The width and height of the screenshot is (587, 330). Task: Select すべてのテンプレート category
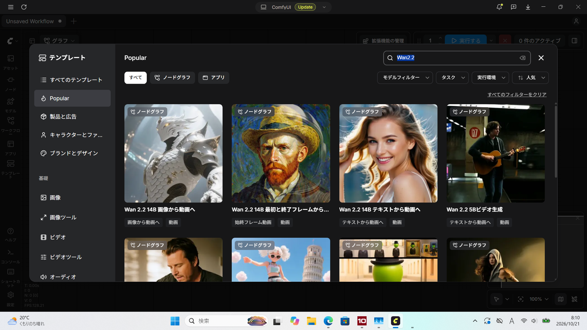click(x=72, y=80)
